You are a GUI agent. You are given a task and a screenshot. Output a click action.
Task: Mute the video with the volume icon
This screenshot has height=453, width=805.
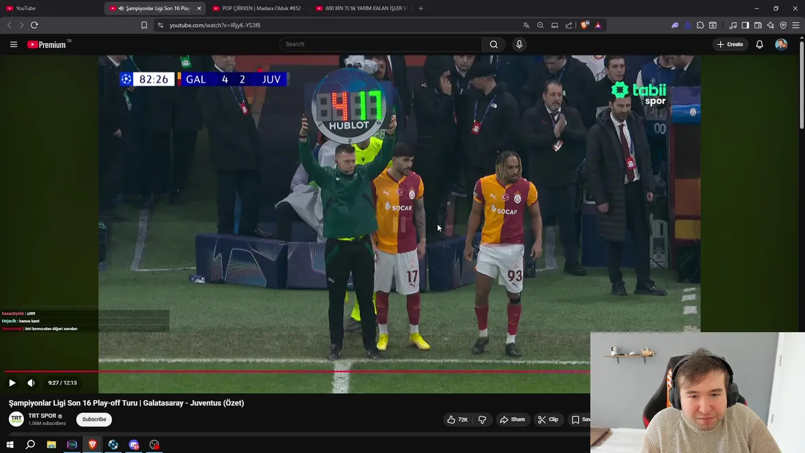[31, 383]
